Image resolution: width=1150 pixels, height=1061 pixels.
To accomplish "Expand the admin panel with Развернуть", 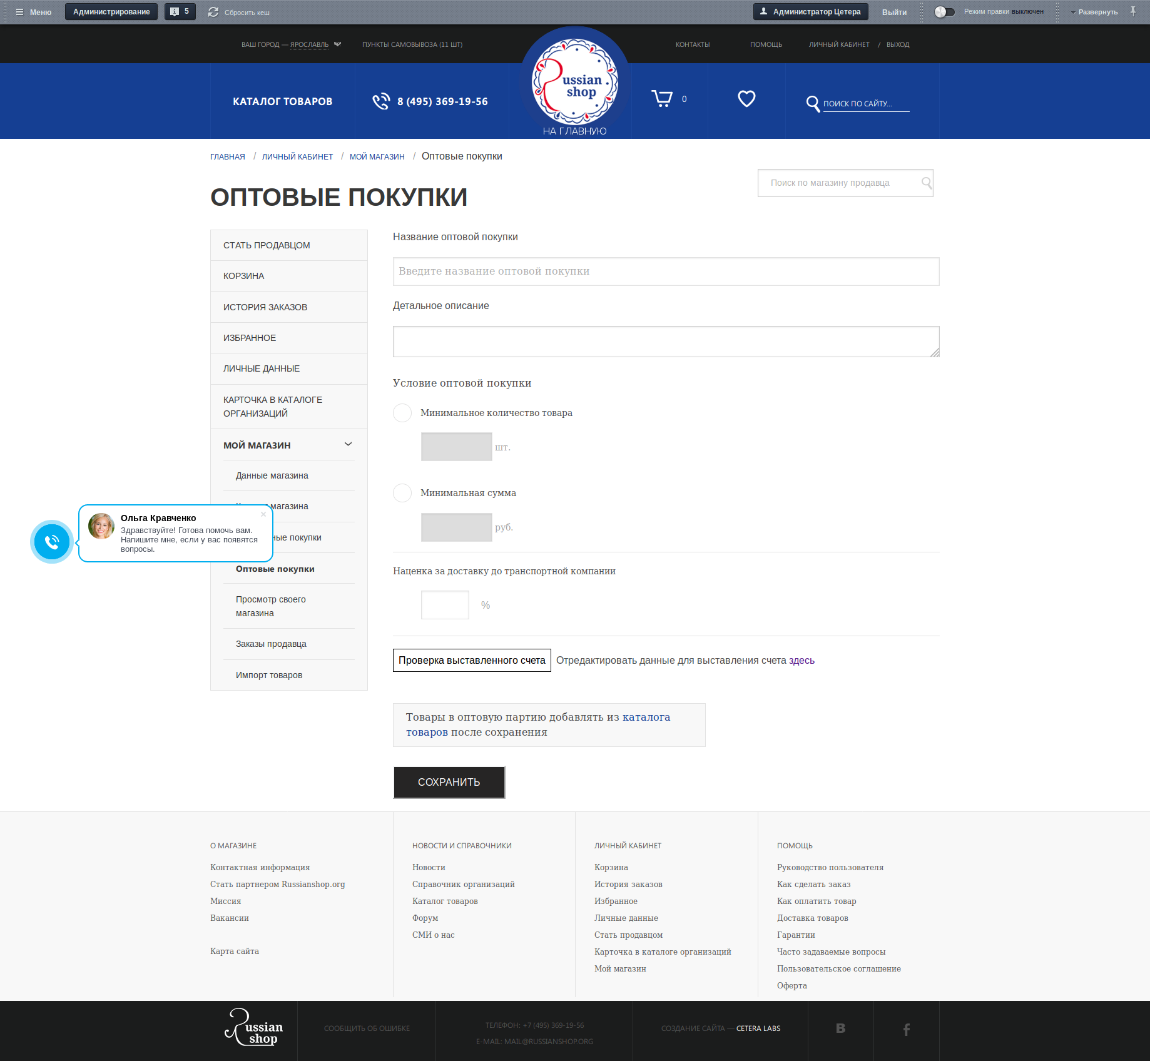I will [1097, 12].
